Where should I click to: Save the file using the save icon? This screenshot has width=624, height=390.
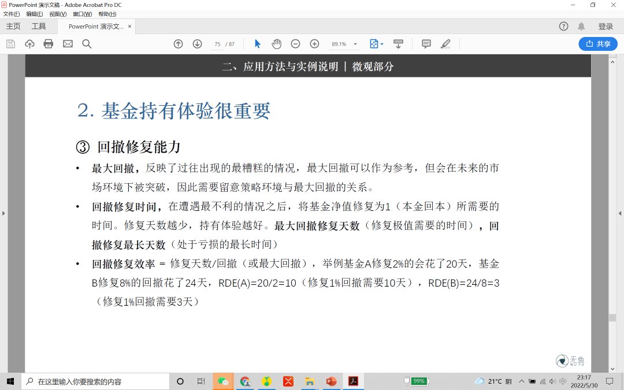[x=10, y=43]
